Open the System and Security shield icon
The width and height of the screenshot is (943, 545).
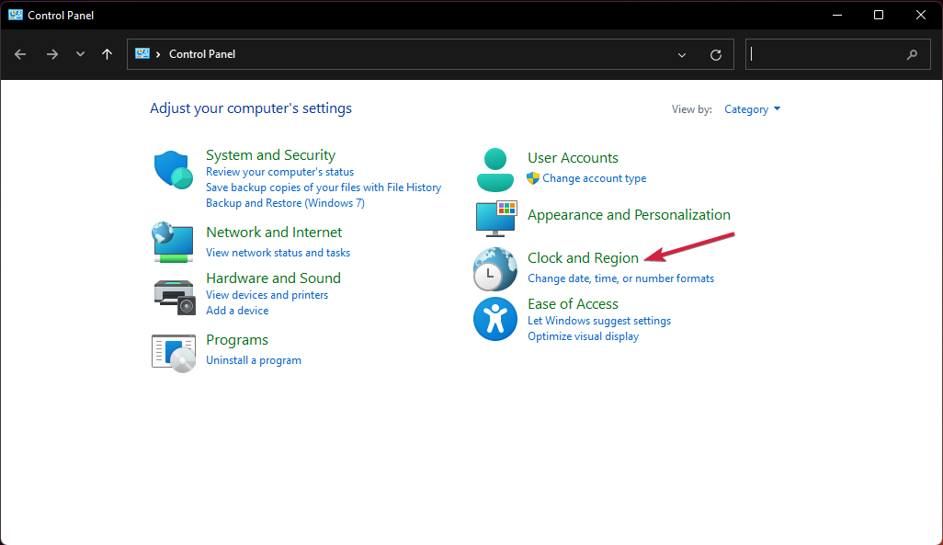tap(173, 170)
